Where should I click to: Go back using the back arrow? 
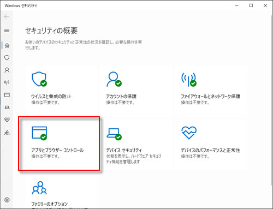click(x=7, y=17)
